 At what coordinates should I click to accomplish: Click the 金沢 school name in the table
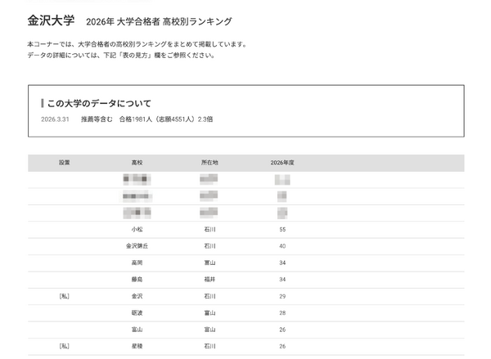pyautogui.click(x=137, y=296)
